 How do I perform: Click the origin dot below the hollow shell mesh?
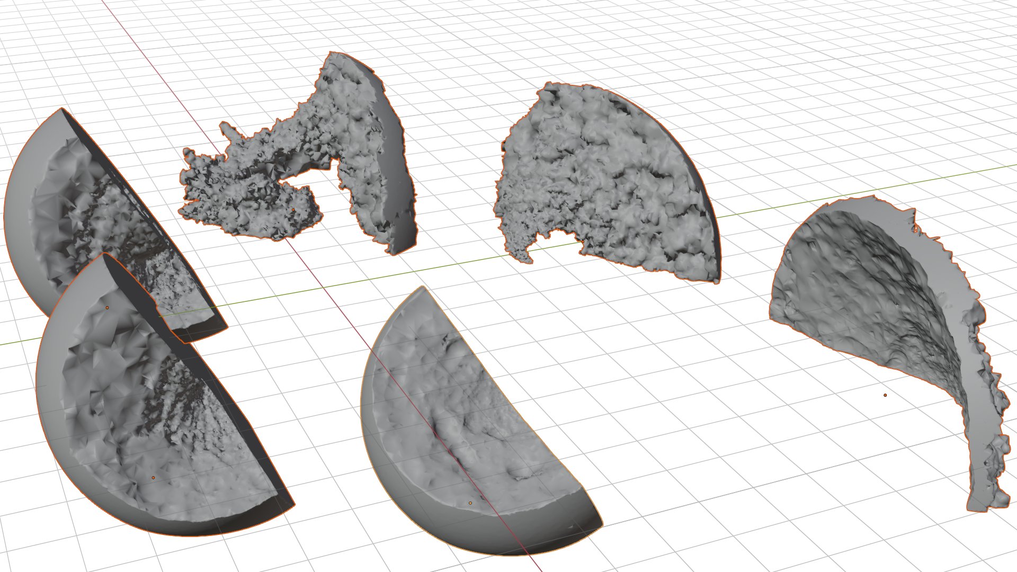(885, 395)
